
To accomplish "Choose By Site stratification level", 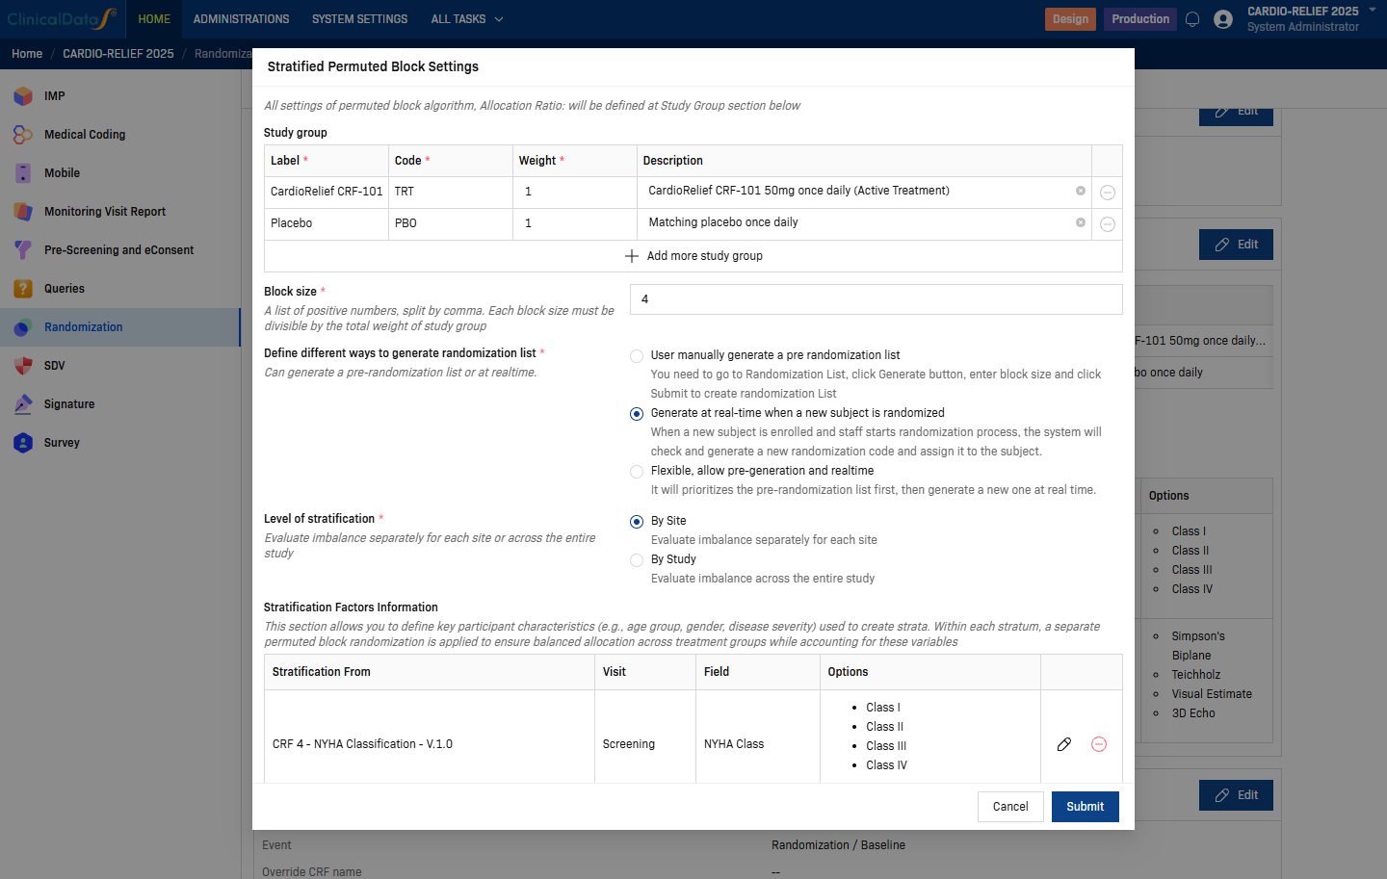I will point(637,522).
